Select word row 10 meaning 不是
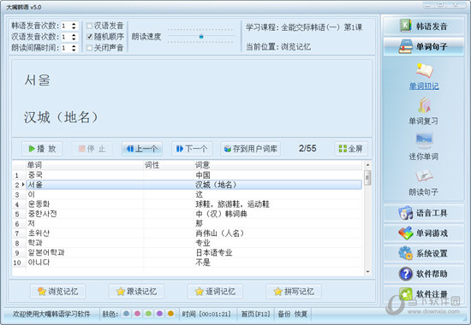 point(188,263)
